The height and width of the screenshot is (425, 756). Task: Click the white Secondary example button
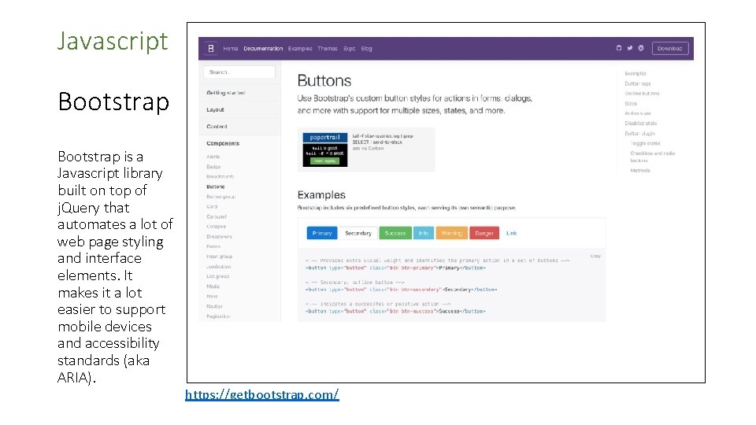pos(358,233)
